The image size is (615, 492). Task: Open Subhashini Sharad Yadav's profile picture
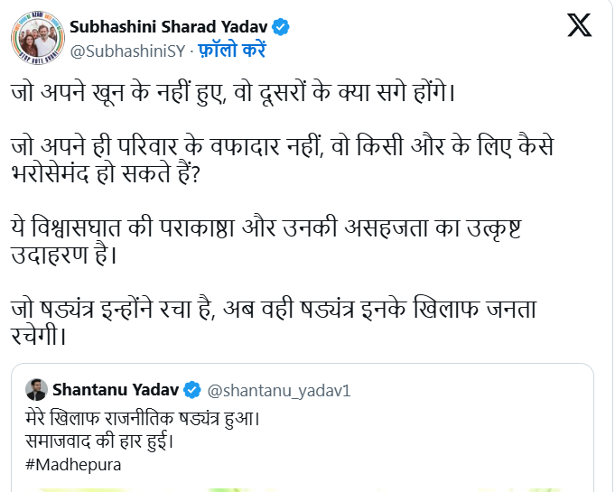click(36, 39)
